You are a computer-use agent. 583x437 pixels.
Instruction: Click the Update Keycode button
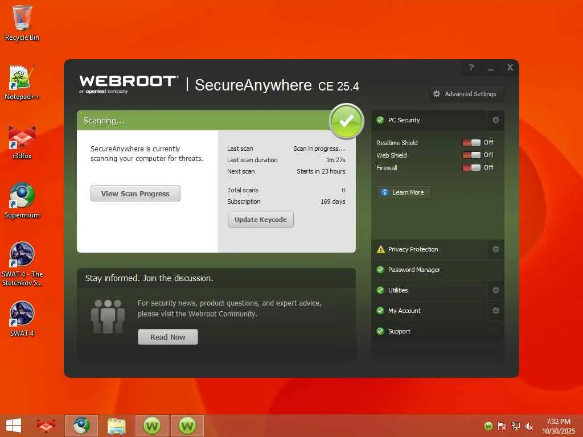(x=261, y=220)
